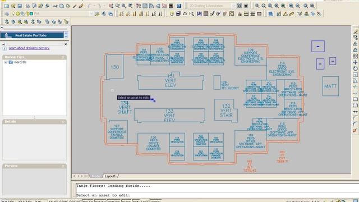Select room 130 in the floor plan
This screenshot has height=202, width=359.
pos(114,67)
